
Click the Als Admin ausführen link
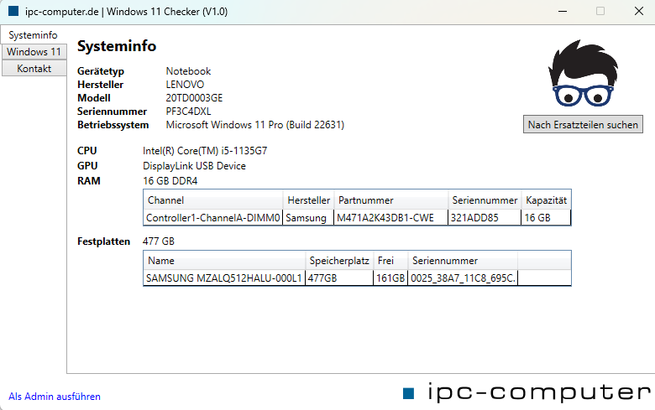tap(55, 397)
